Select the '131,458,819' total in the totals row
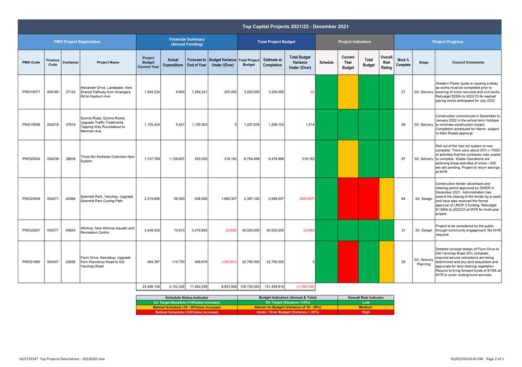The width and height of the screenshot is (522, 367). click(x=274, y=286)
